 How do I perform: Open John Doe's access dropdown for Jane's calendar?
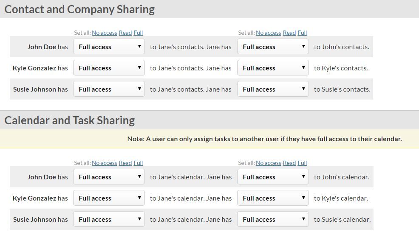tap(109, 177)
